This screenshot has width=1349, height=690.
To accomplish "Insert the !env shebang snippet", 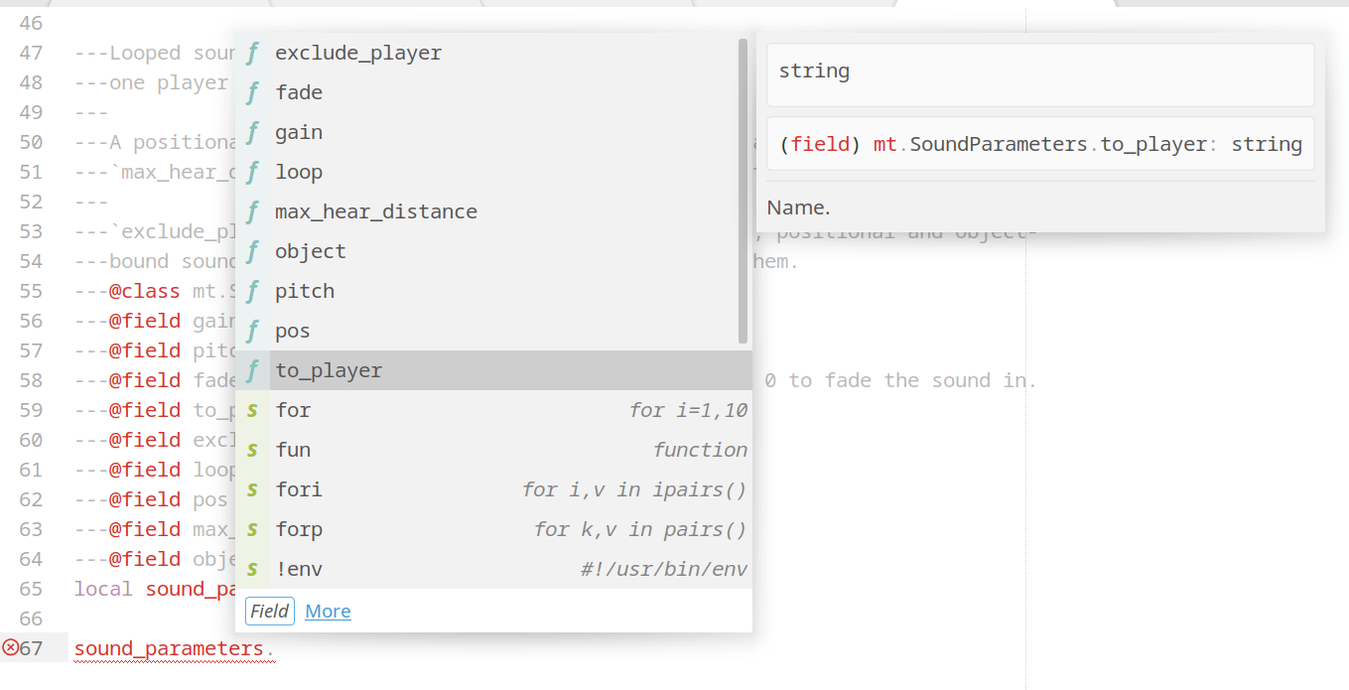I will (x=493, y=569).
